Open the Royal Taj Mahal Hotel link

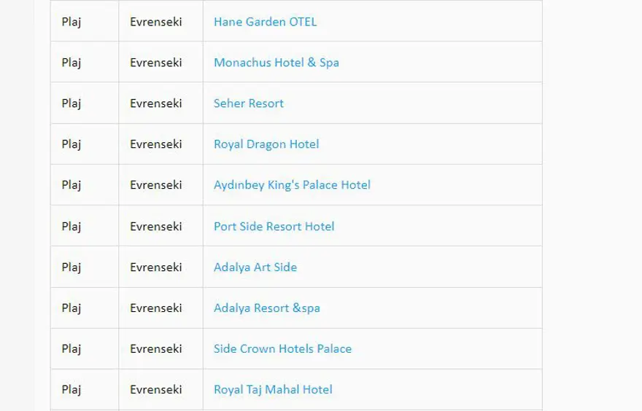pos(273,390)
